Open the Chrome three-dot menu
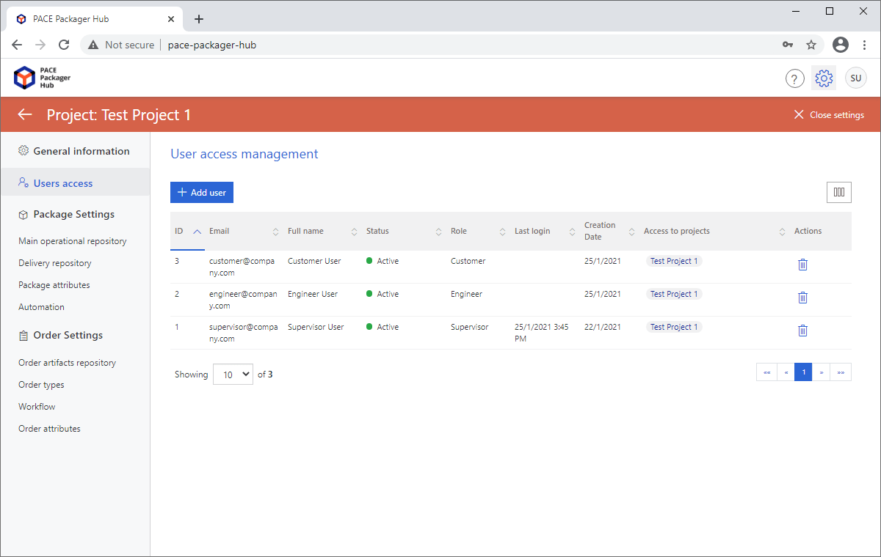 pos(864,45)
